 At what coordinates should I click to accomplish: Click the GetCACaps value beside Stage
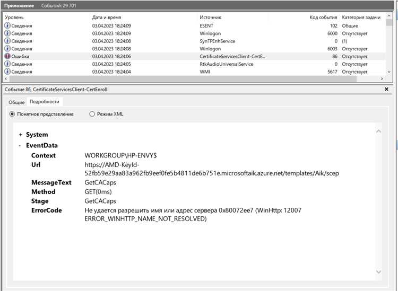tap(100, 201)
